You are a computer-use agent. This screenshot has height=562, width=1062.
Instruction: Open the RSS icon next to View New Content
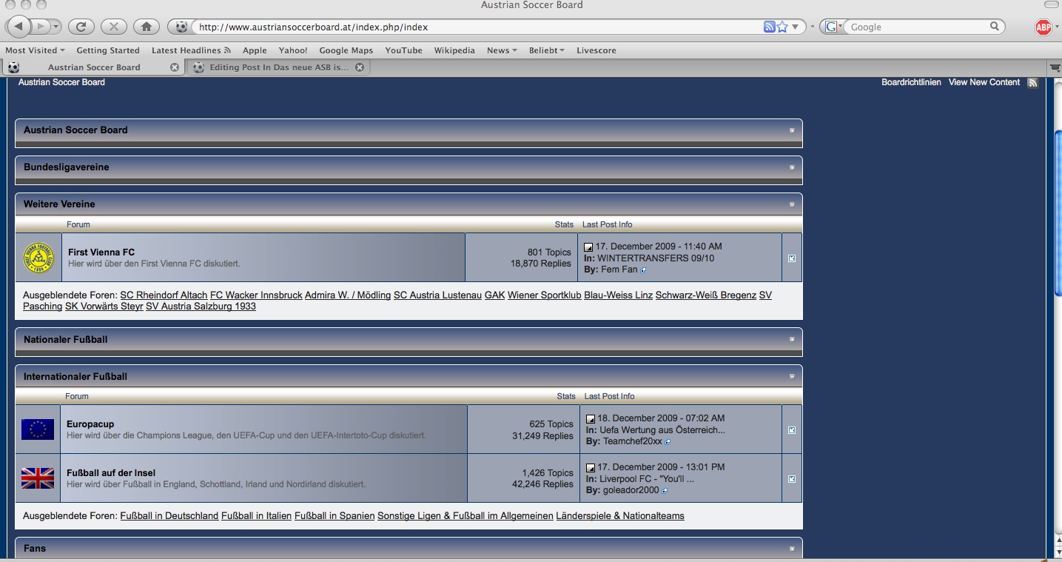(x=1032, y=83)
